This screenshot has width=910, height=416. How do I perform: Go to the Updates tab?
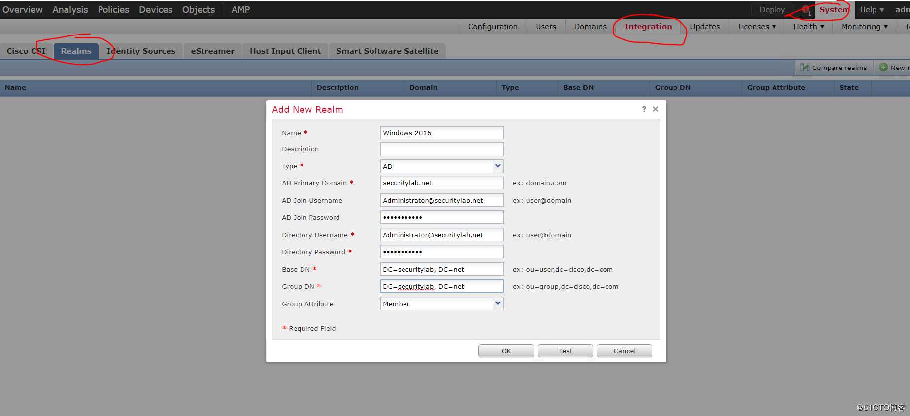[x=705, y=27]
